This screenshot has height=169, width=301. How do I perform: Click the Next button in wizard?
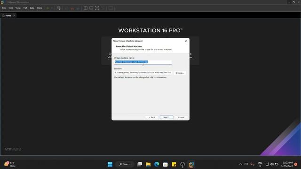[166, 117]
